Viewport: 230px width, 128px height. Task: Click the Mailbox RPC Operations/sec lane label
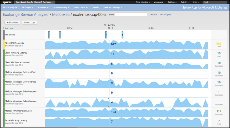tap(18, 111)
